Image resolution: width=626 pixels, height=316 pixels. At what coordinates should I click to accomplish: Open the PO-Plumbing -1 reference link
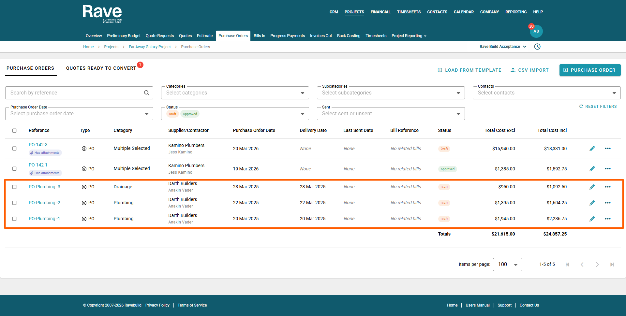44,219
